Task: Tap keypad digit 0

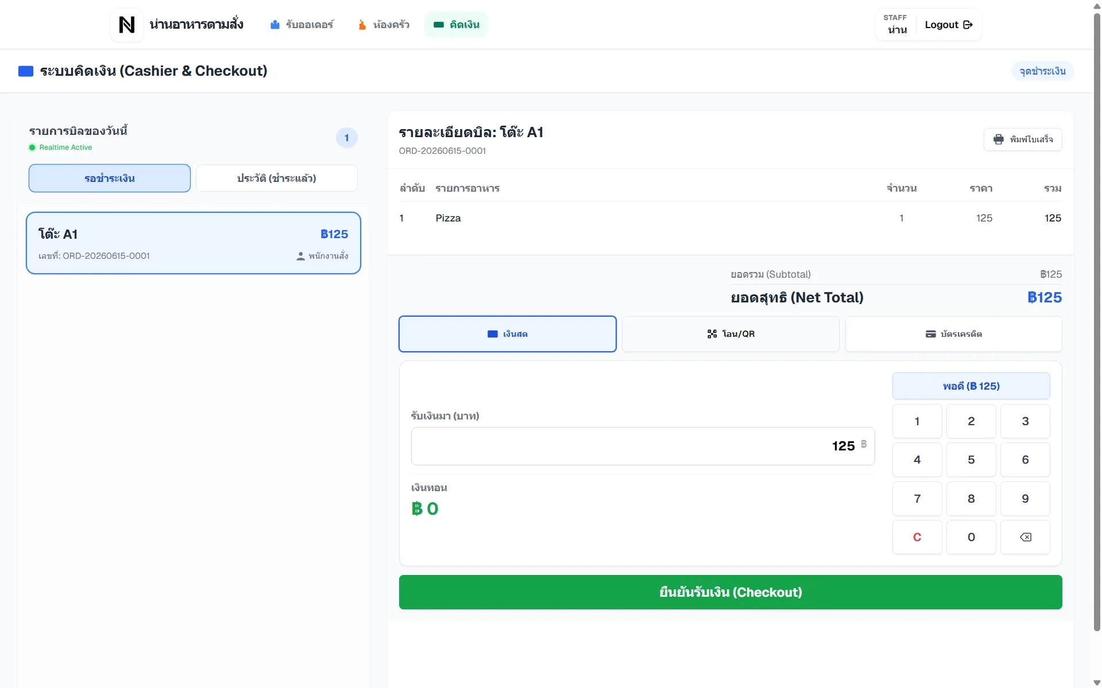Action: point(971,537)
